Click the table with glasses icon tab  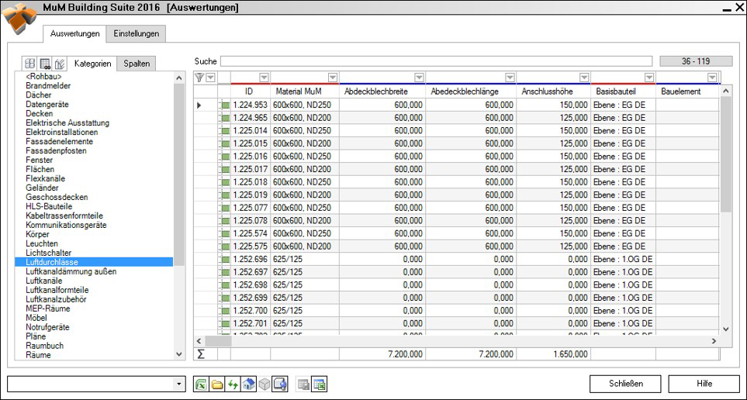point(45,64)
